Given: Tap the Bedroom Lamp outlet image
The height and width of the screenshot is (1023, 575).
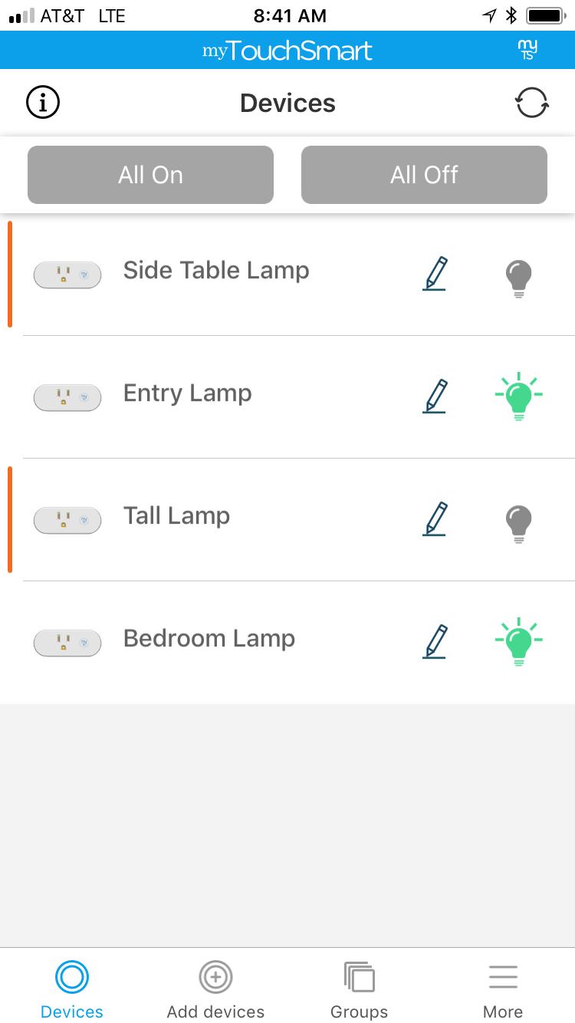Looking at the screenshot, I should 67,643.
